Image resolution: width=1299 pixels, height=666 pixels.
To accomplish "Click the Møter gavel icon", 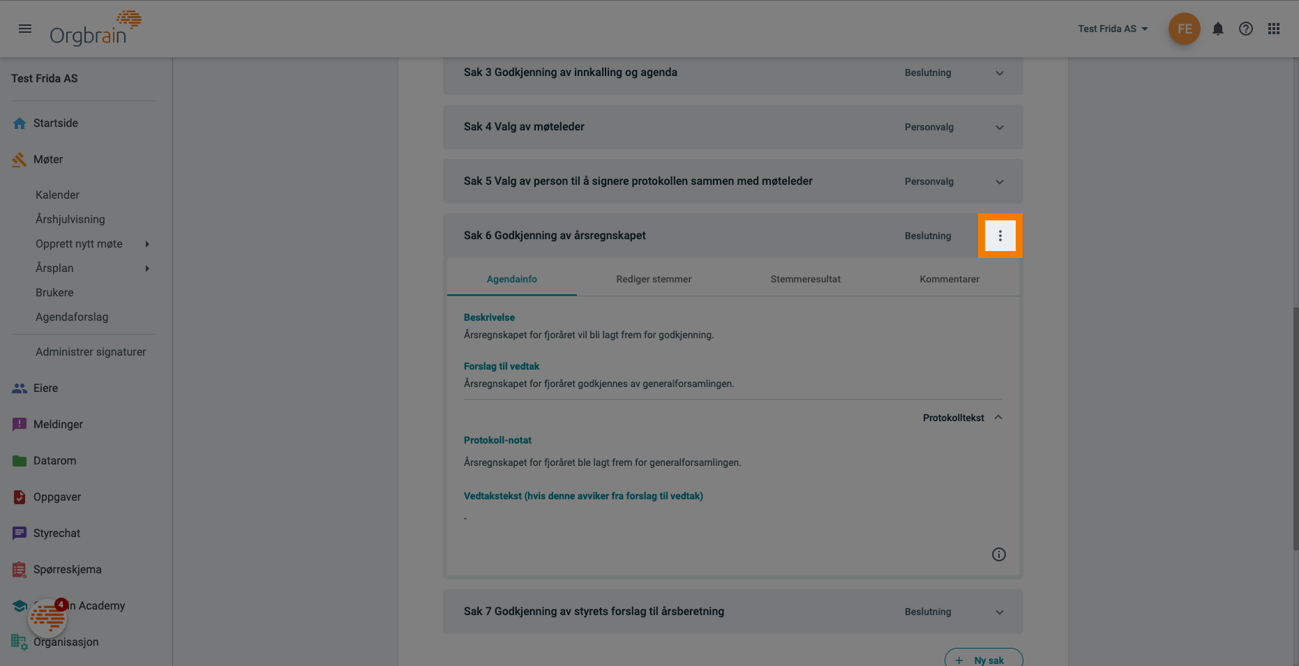I will 20,160.
